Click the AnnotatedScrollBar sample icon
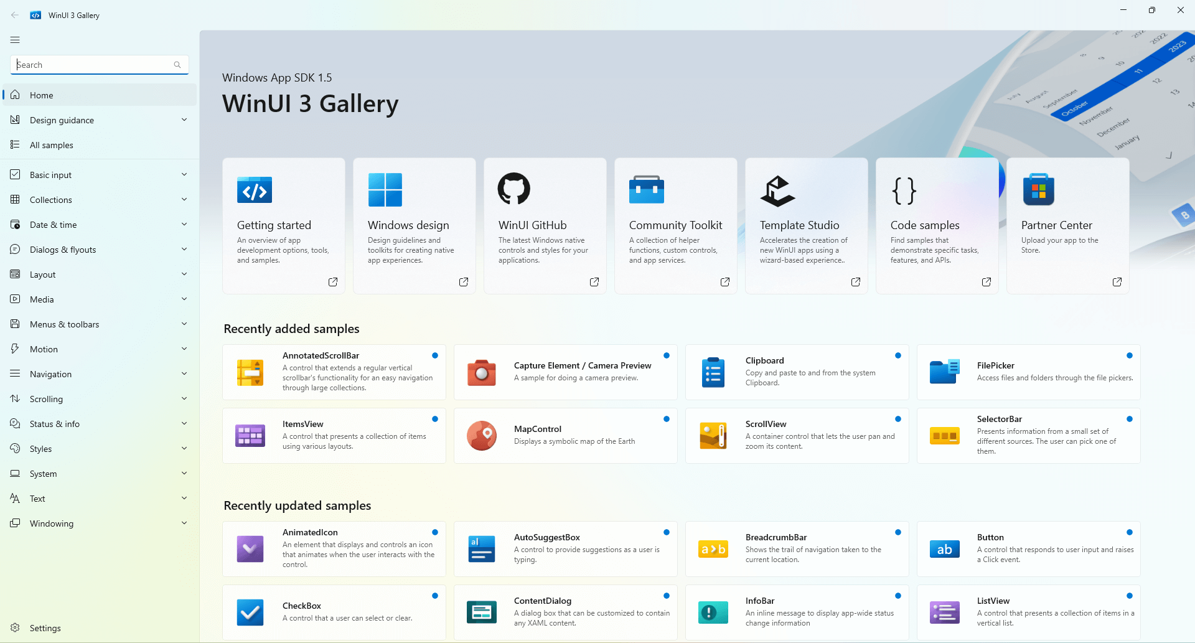This screenshot has width=1195, height=643. tap(250, 372)
